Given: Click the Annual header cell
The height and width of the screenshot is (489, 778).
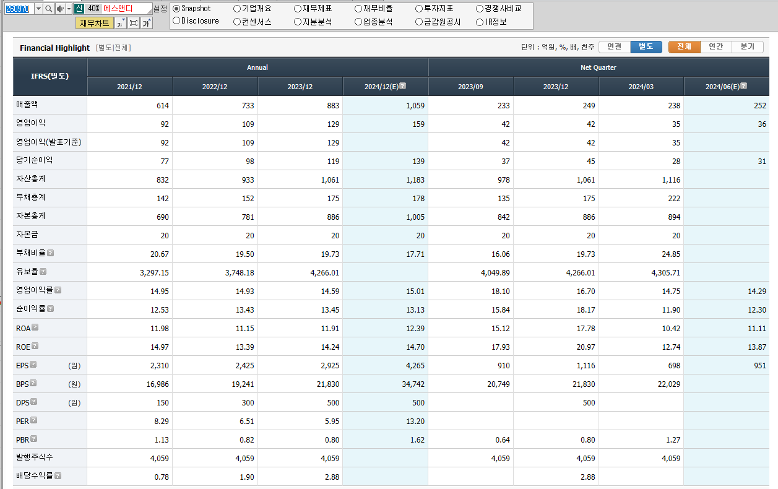Looking at the screenshot, I should click(257, 67).
